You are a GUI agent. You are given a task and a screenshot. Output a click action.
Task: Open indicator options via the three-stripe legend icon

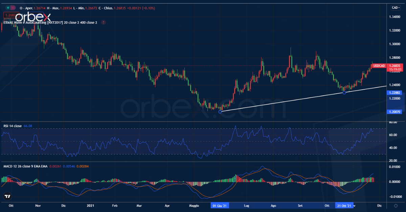(x=13, y=7)
